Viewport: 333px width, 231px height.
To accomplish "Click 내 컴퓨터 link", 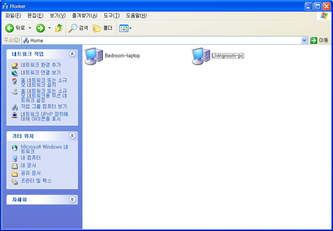I will [x=30, y=158].
